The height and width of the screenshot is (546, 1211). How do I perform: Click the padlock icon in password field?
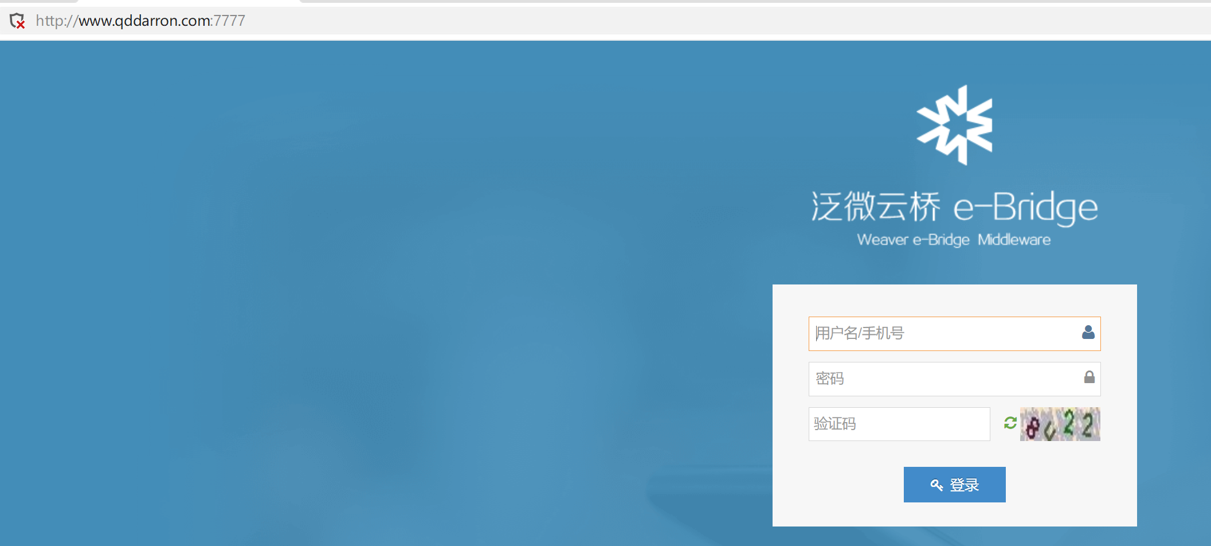(x=1089, y=377)
